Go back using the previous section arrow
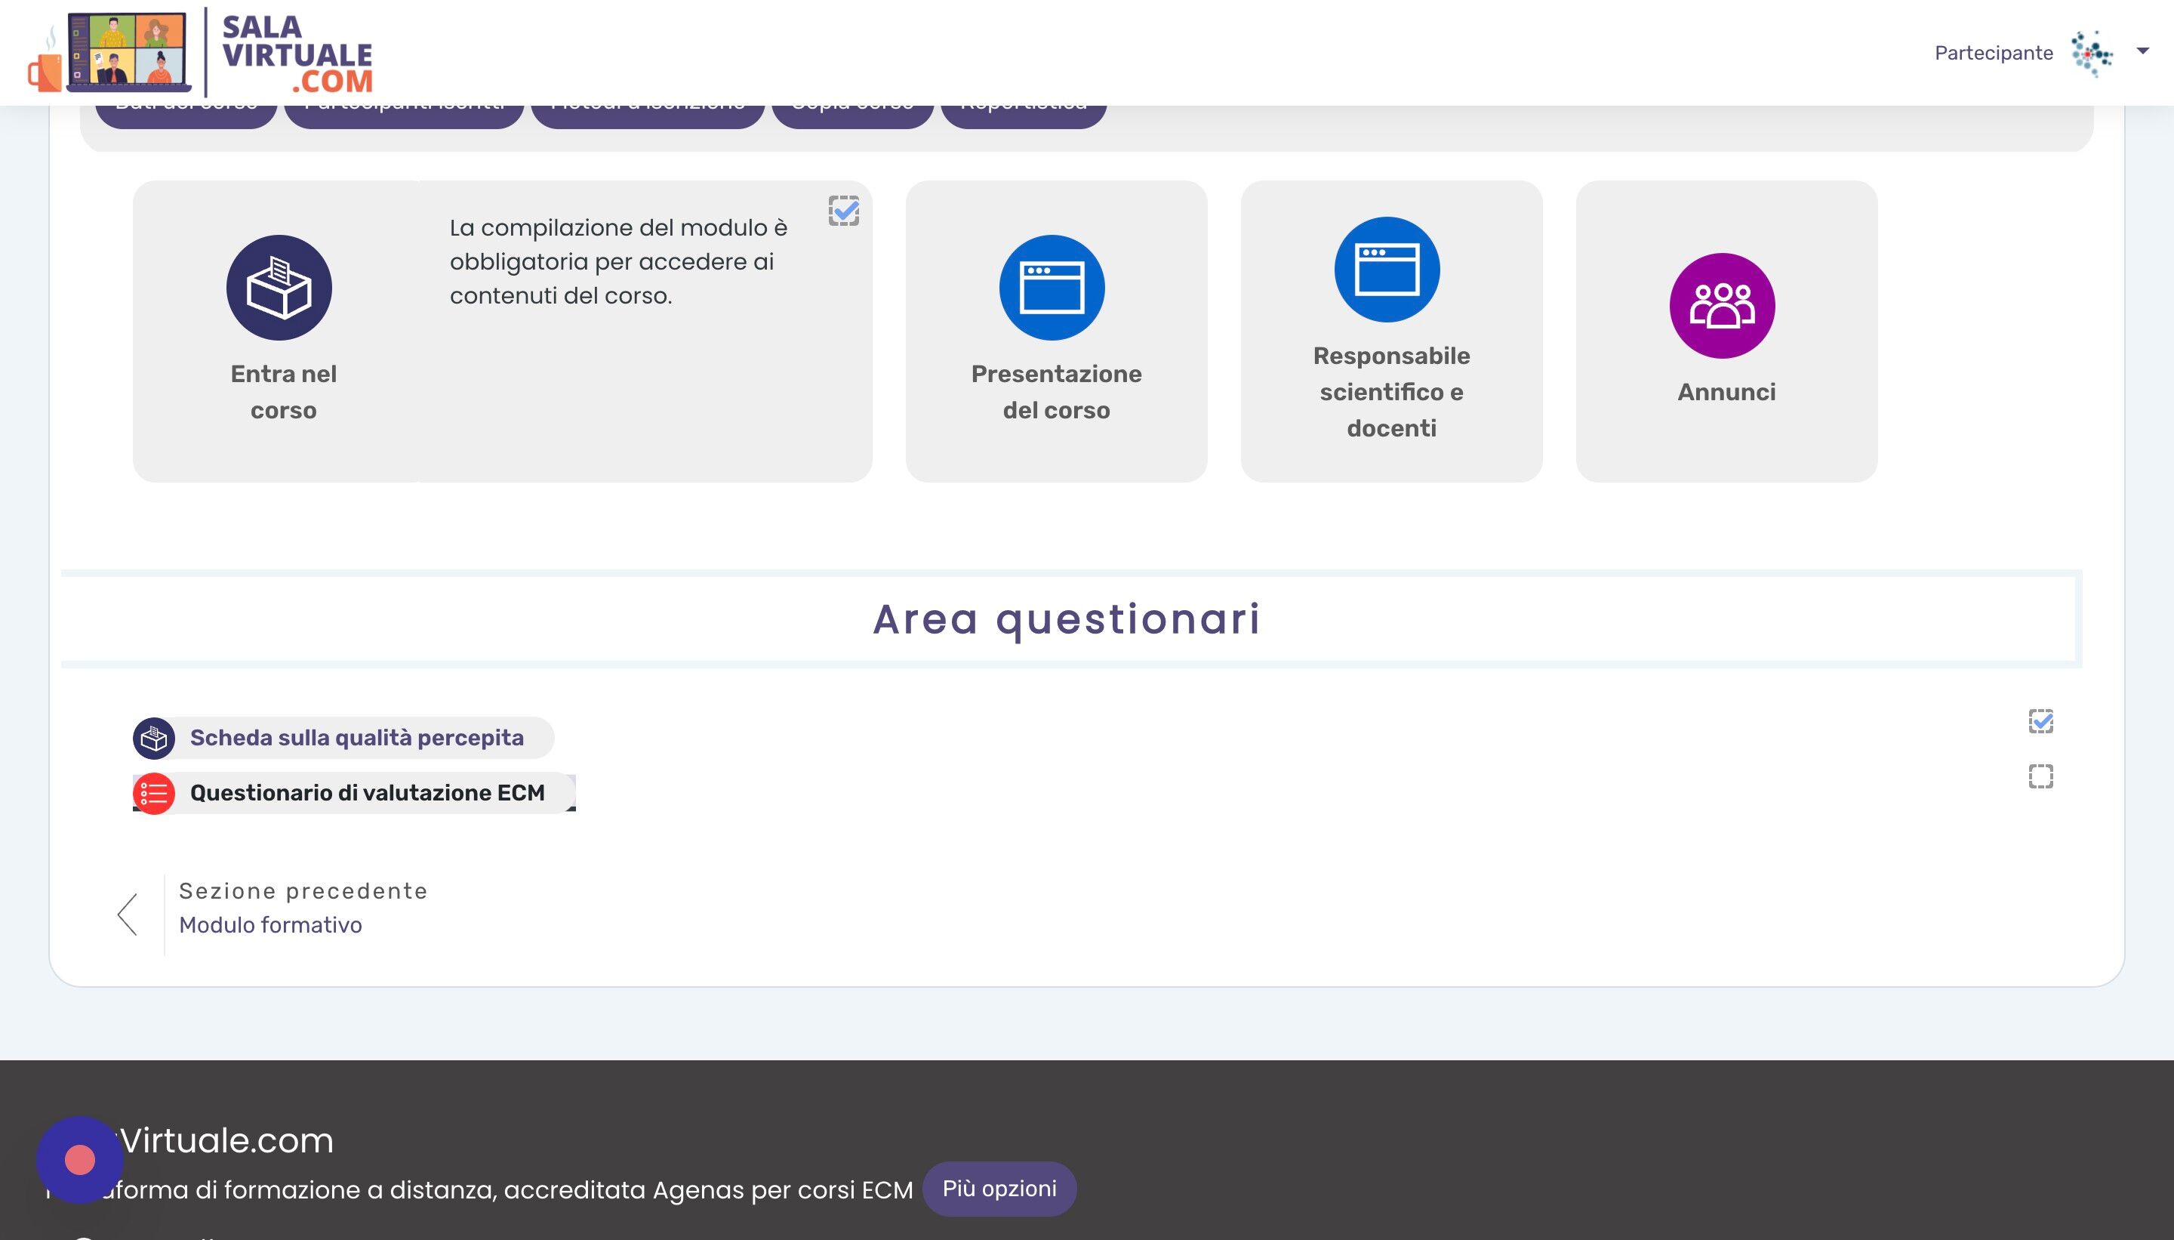The height and width of the screenshot is (1240, 2174). pyautogui.click(x=128, y=915)
